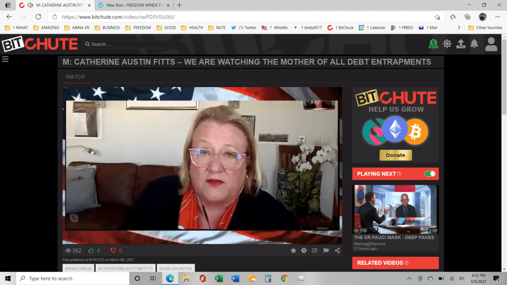Screen dimensions: 507x285
Task: Open the Dr. Fauci Mask video thumbnail
Action: coord(395,209)
